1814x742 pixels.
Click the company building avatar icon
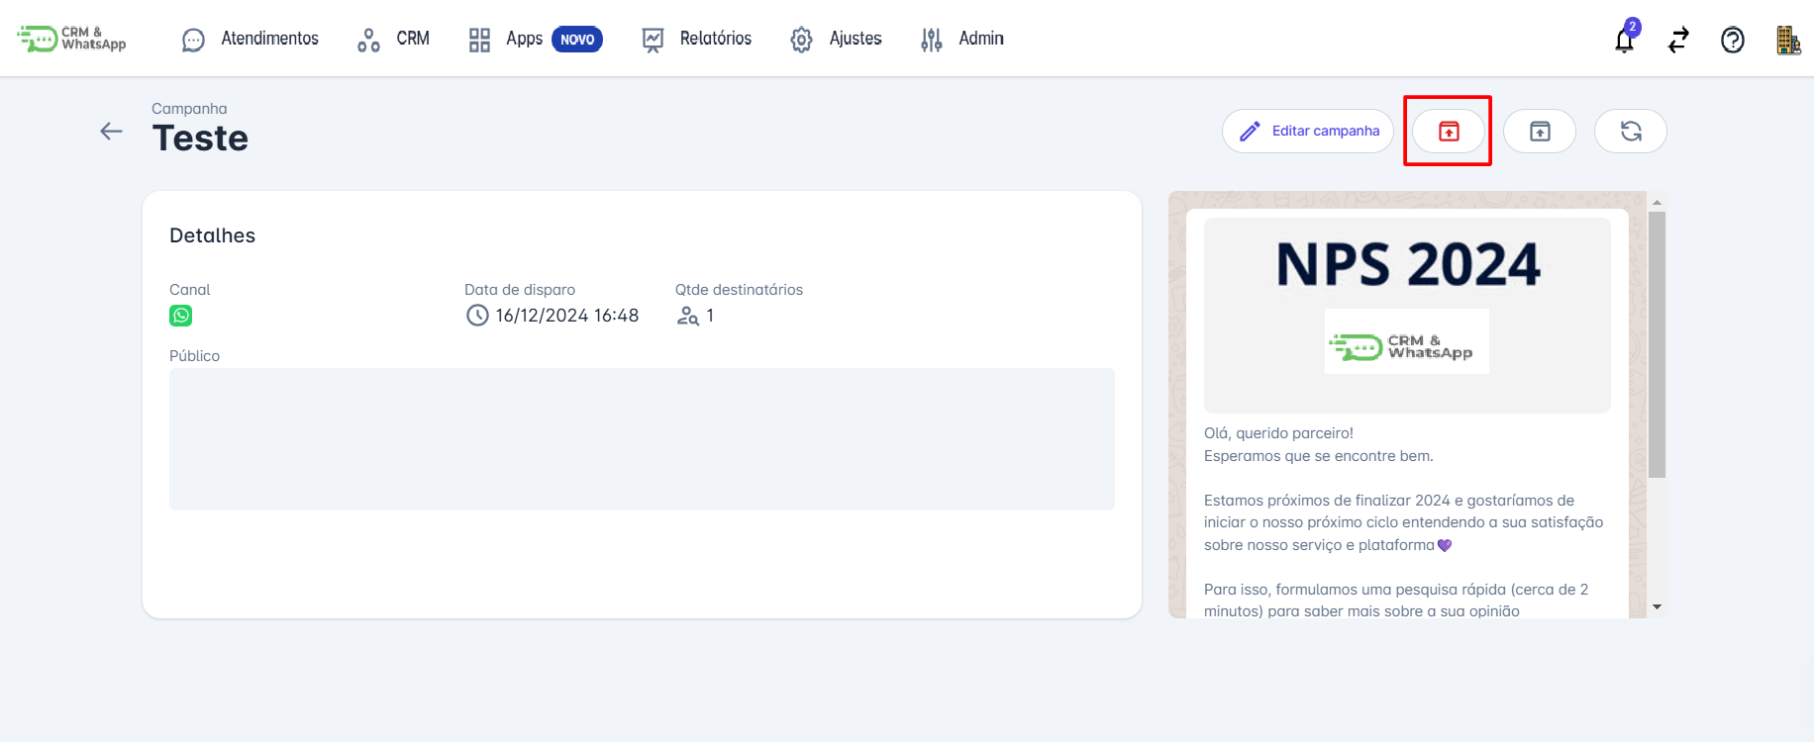click(x=1787, y=41)
